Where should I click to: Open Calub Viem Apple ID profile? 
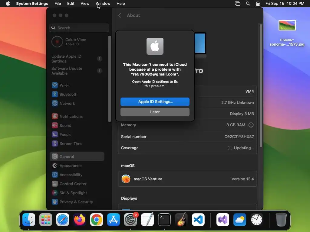click(77, 42)
